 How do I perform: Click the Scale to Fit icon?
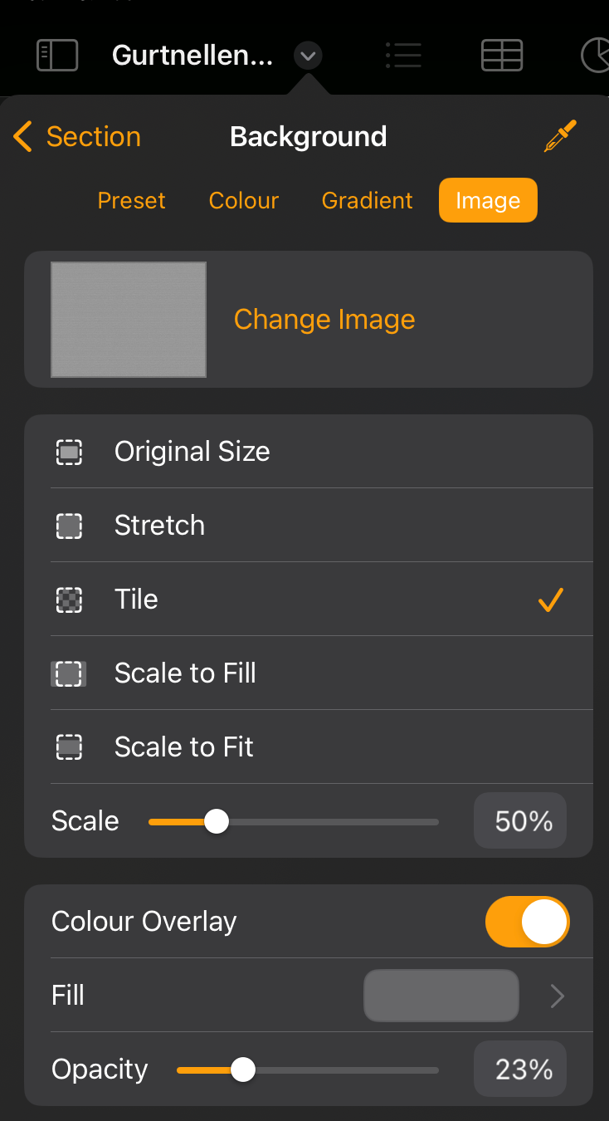[x=69, y=747]
